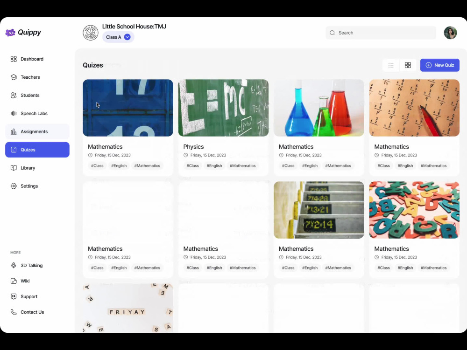Screen dimensions: 467x350
Task: Open Dashboard from the sidebar
Action: coord(37,59)
